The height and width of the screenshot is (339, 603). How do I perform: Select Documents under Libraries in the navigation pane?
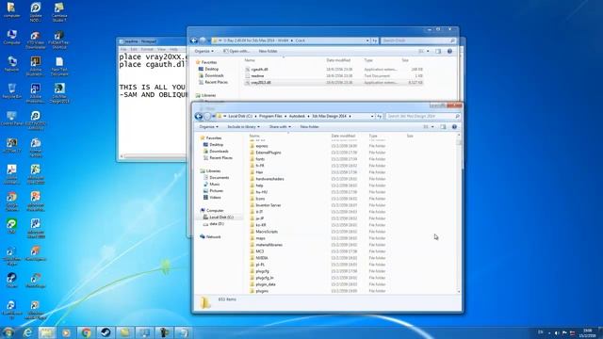220,178
